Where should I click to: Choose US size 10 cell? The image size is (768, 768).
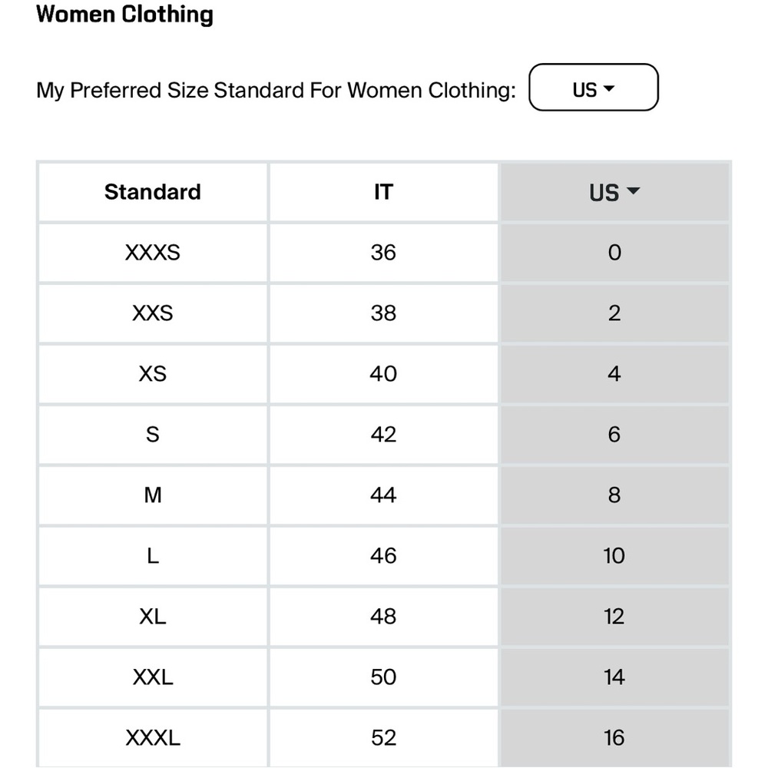[x=614, y=556]
